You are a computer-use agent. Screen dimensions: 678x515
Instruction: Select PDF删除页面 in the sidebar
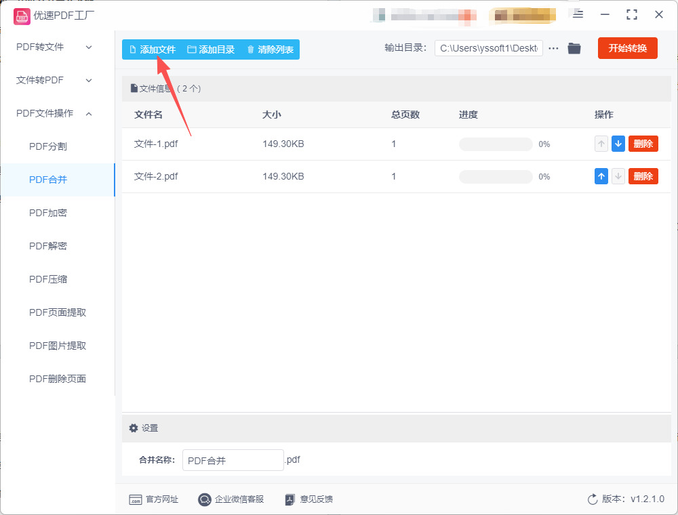pyautogui.click(x=57, y=379)
